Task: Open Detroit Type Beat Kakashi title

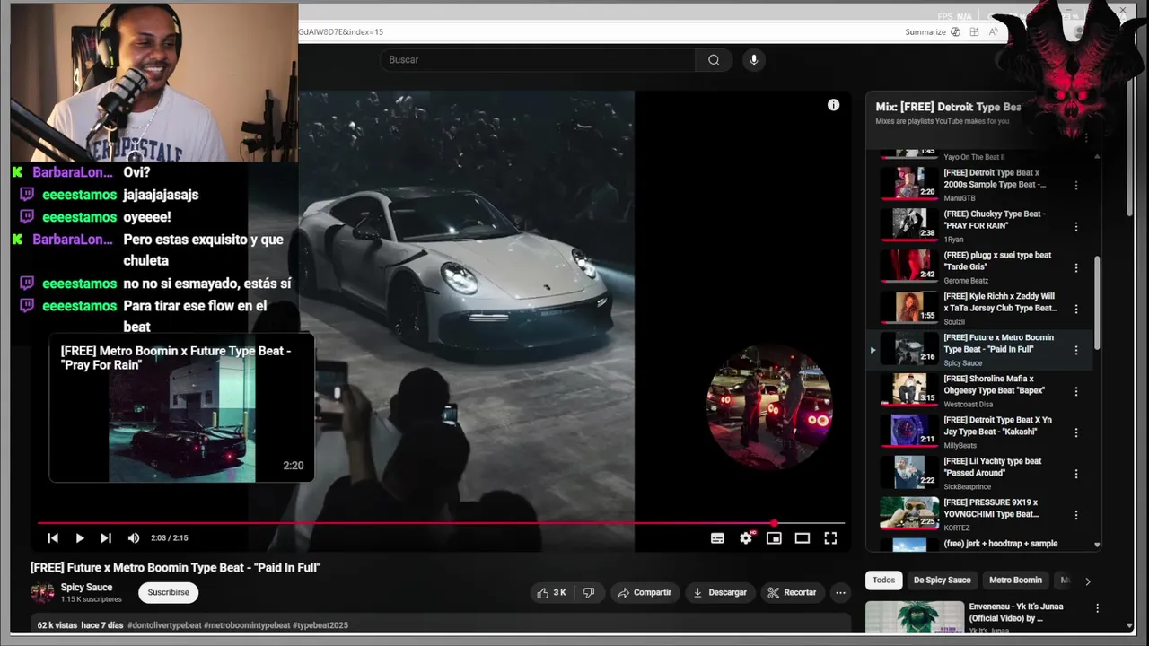Action: [997, 426]
